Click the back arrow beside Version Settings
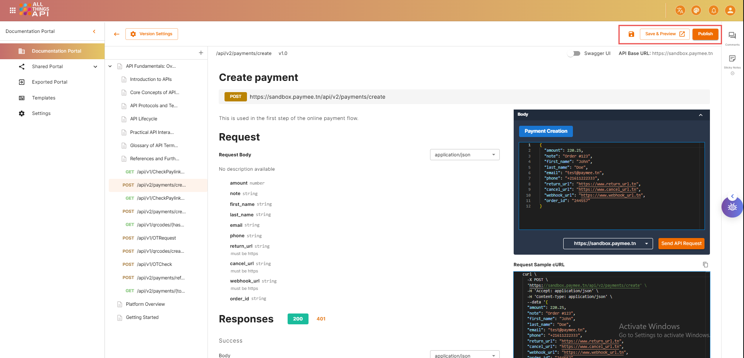The image size is (744, 358). tap(117, 34)
